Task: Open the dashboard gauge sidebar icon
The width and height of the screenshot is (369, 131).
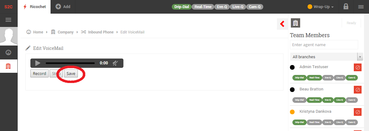Action: point(8,52)
